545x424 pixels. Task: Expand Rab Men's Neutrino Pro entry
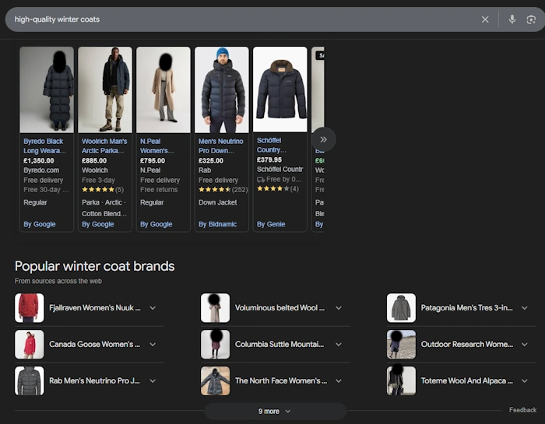153,381
